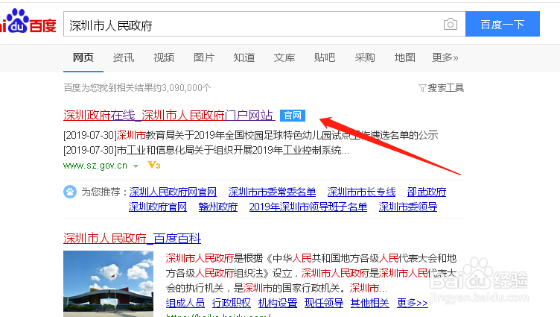
Task: Click the Baidu paw recommendation icon
Action: pyautogui.click(x=70, y=192)
